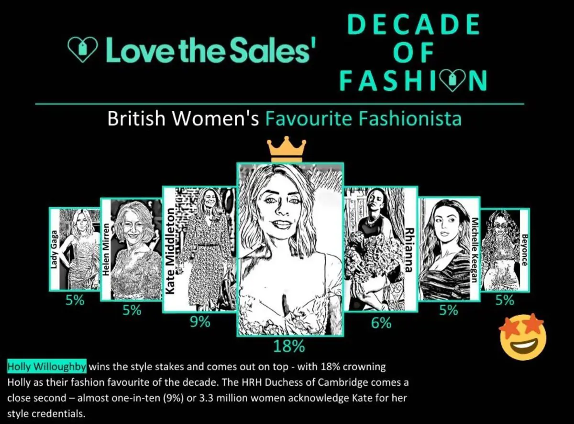Open the Michelle Keegan portrait card
Screen dimensions: 574x424
tap(449, 250)
